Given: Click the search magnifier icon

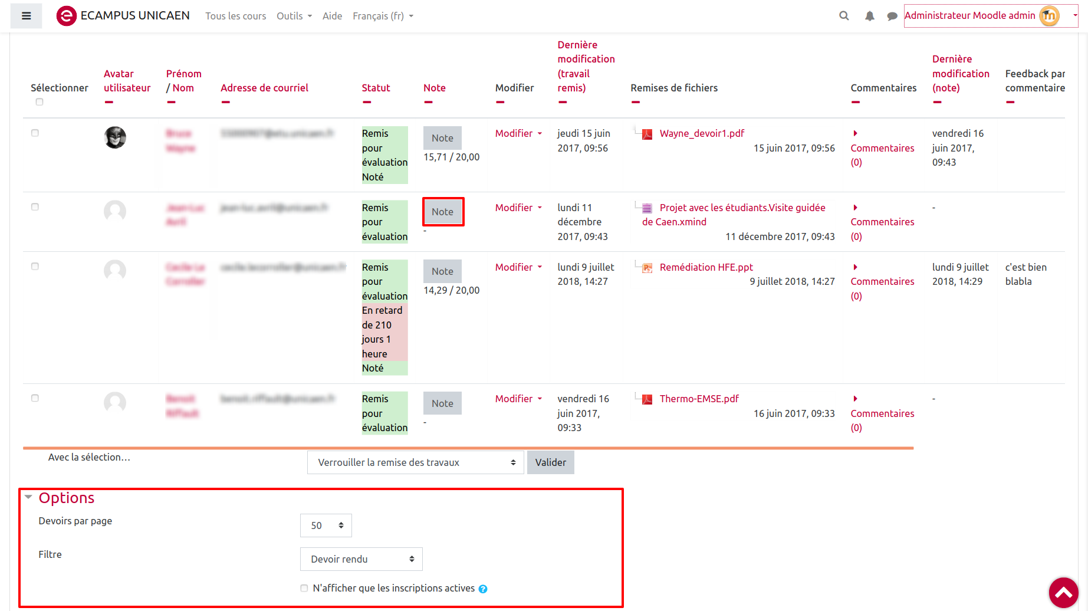Looking at the screenshot, I should (x=844, y=16).
